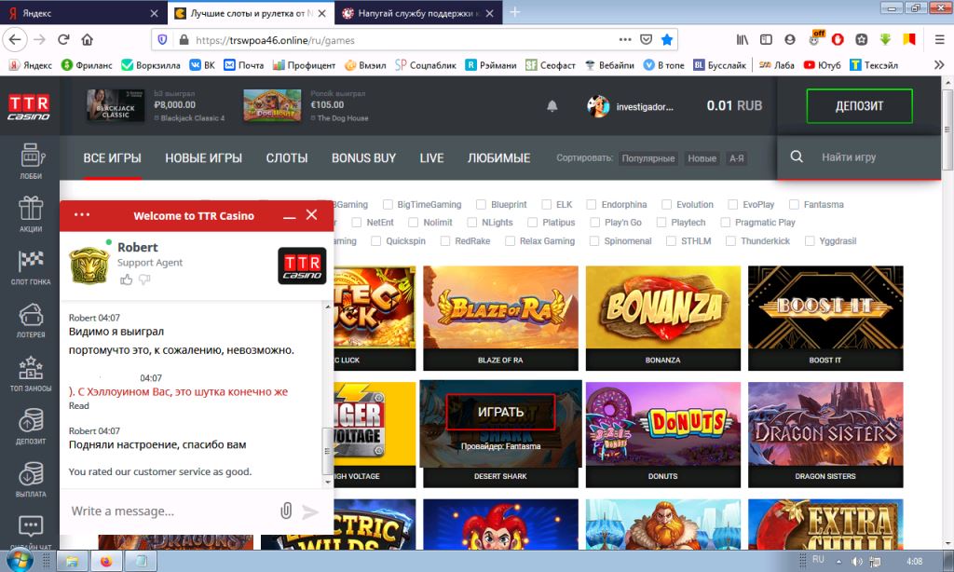Toggle the bookmark star for this page
This screenshot has width=954, height=572.
click(x=667, y=39)
